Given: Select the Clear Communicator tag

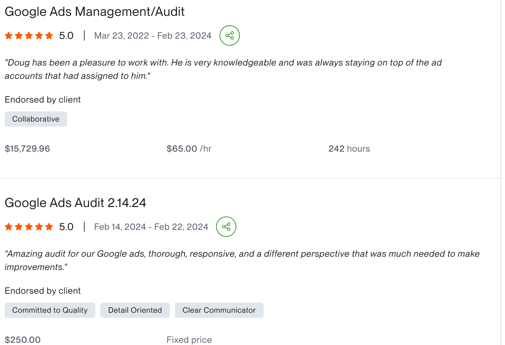Looking at the screenshot, I should [219, 310].
